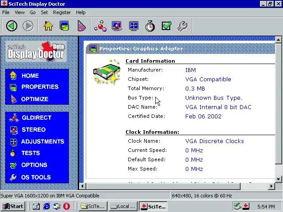Viewport: 283px width, 212px height.
Task: Open the Go menu
Action: (32, 12)
